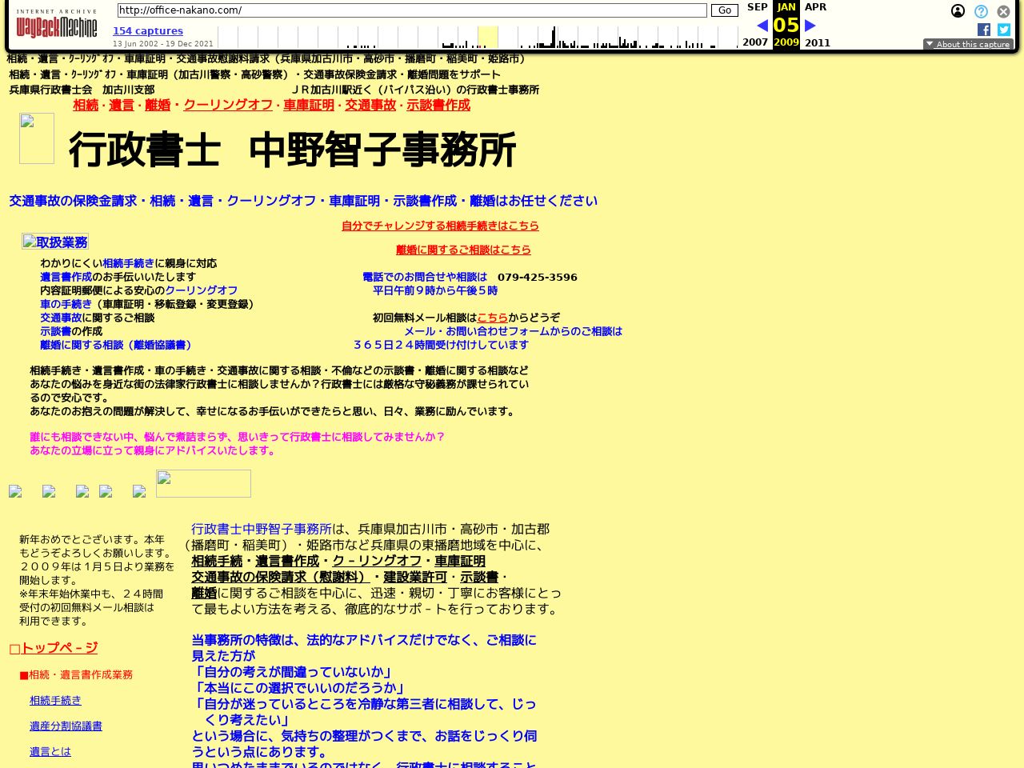
Task: Open the Wayback Machine help icon
Action: pos(980,11)
